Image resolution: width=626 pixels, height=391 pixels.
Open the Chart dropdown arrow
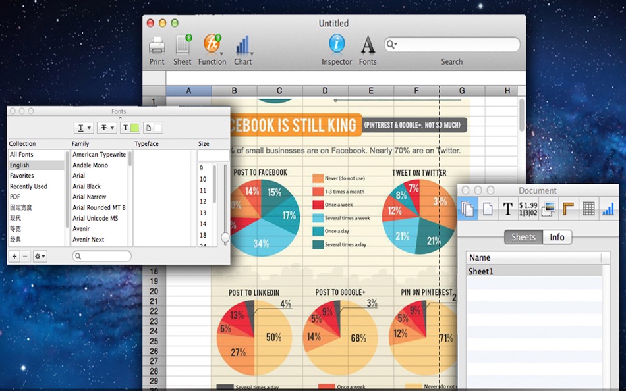tap(252, 53)
